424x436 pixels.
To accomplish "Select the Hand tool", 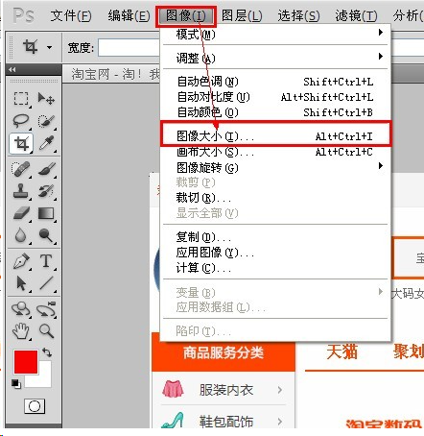I will pos(21,330).
